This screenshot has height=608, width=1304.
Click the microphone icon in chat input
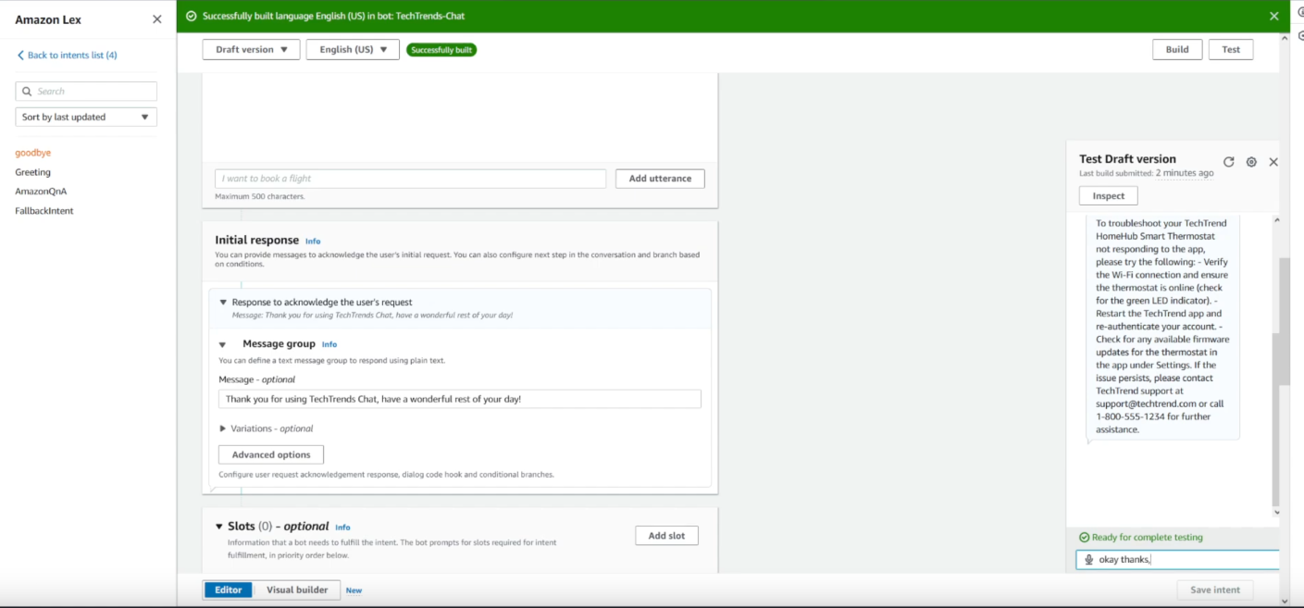1089,560
